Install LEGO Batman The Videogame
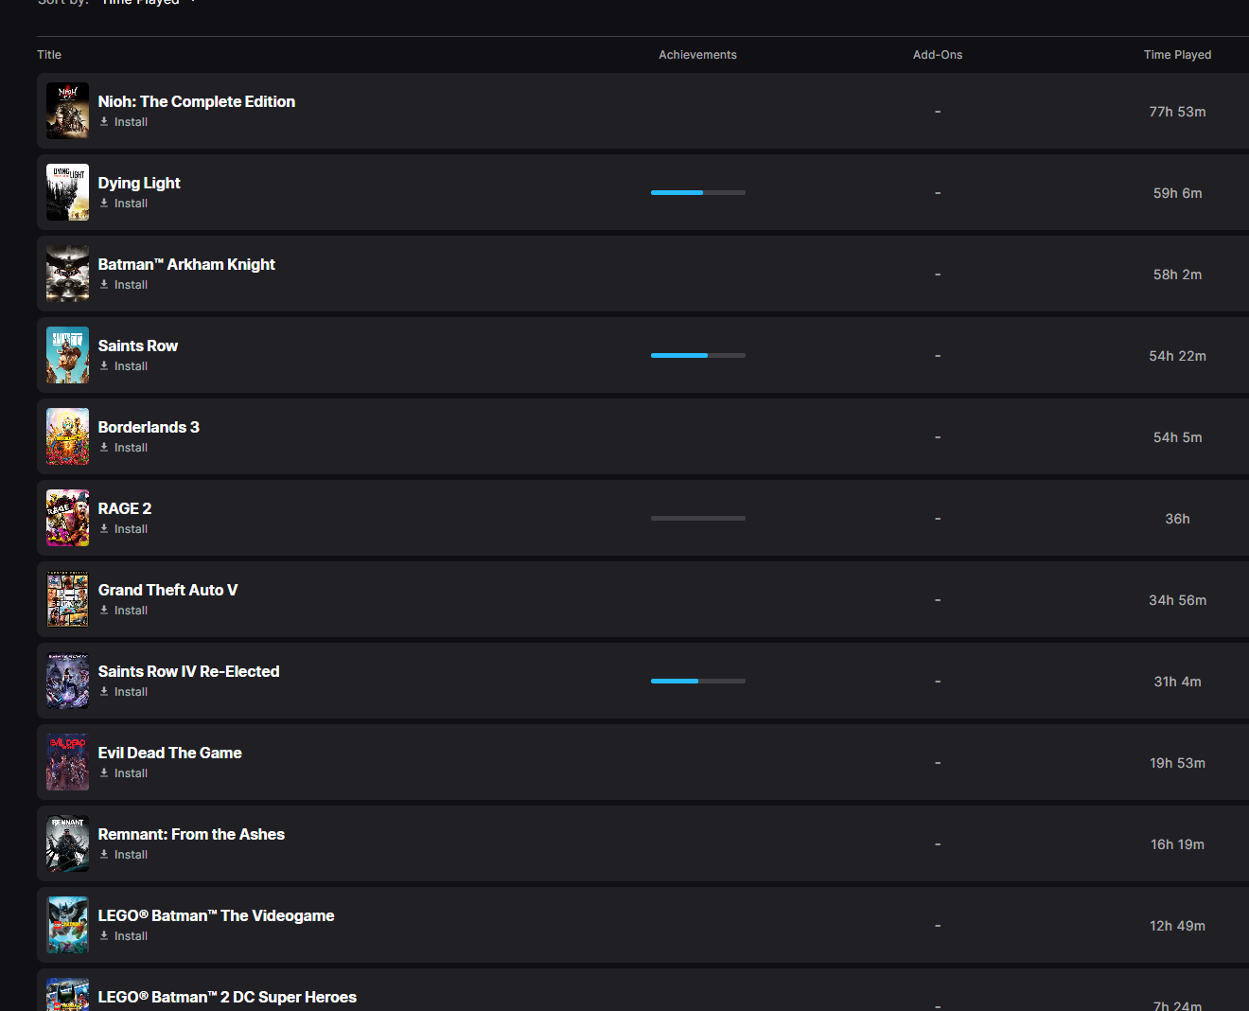Screen dimensions: 1249x1011 (124, 936)
